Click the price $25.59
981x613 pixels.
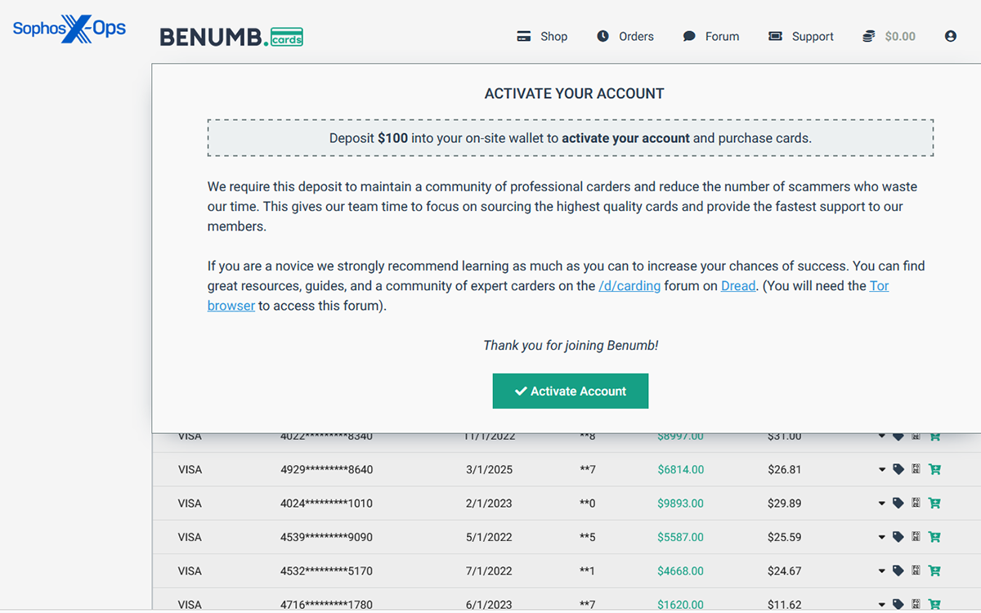pyautogui.click(x=784, y=537)
